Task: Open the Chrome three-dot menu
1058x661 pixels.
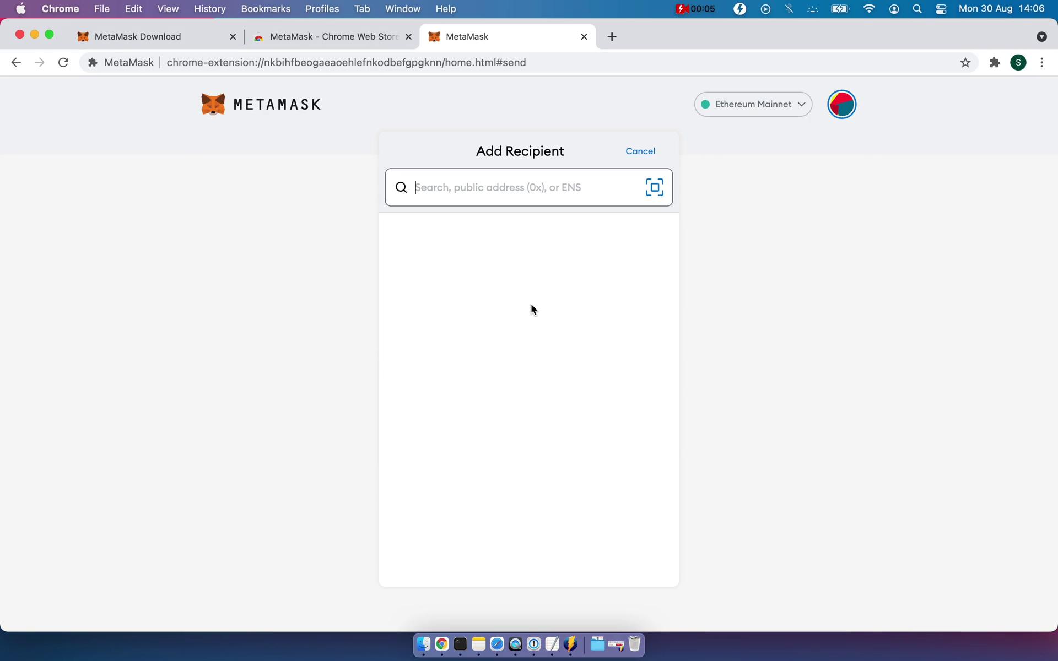Action: 1041,62
